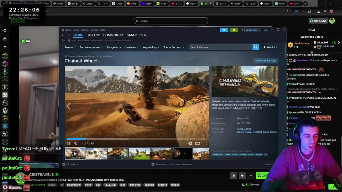Image resolution: width=342 pixels, height=192 pixels.
Task: Toggle stream notifications bell on Kick
Action: (234, 175)
